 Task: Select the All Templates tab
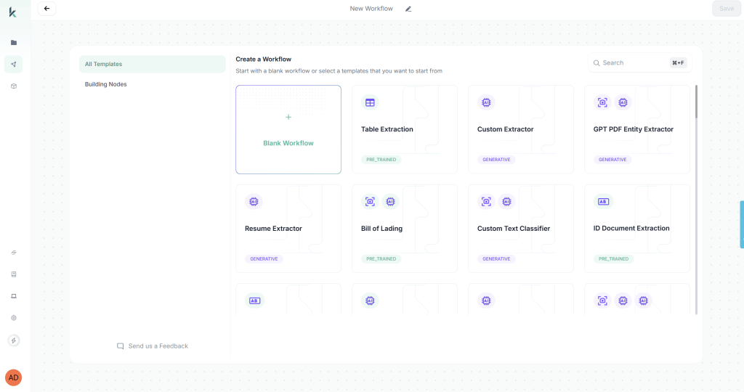(152, 64)
